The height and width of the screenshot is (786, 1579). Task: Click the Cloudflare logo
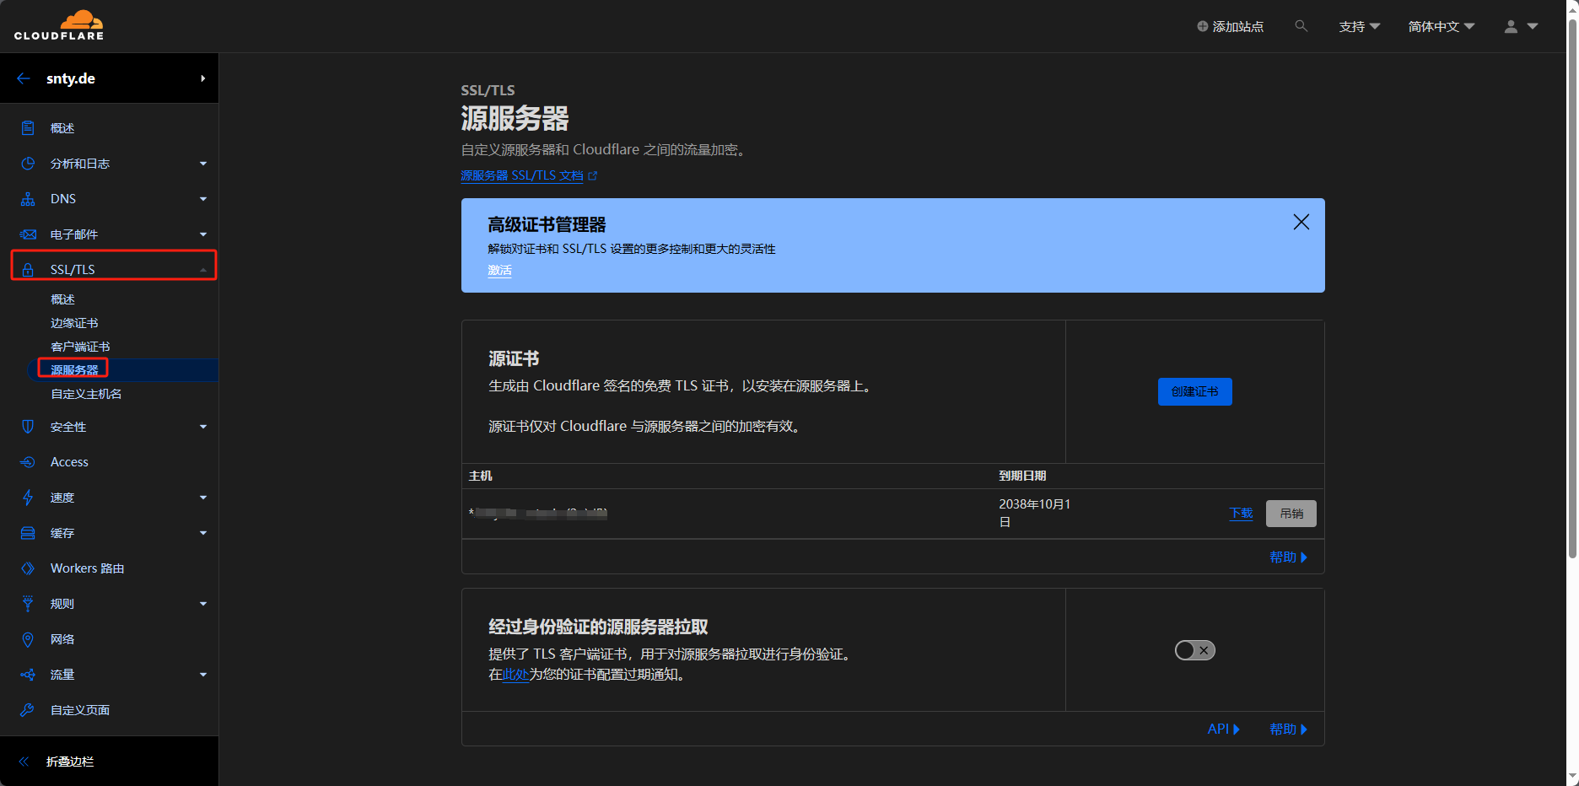pyautogui.click(x=59, y=25)
